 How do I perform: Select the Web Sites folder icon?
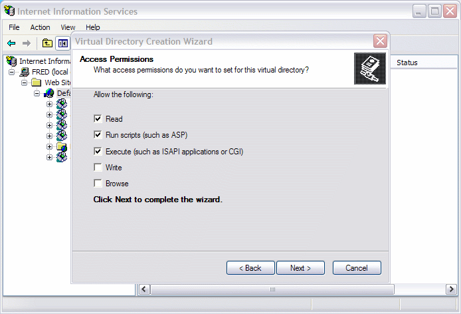(37, 82)
